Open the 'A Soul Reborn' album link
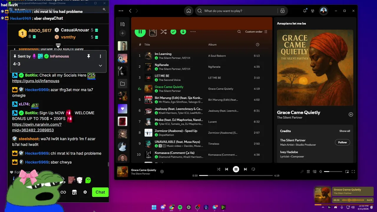This screenshot has width=377, height=212. [x=217, y=56]
